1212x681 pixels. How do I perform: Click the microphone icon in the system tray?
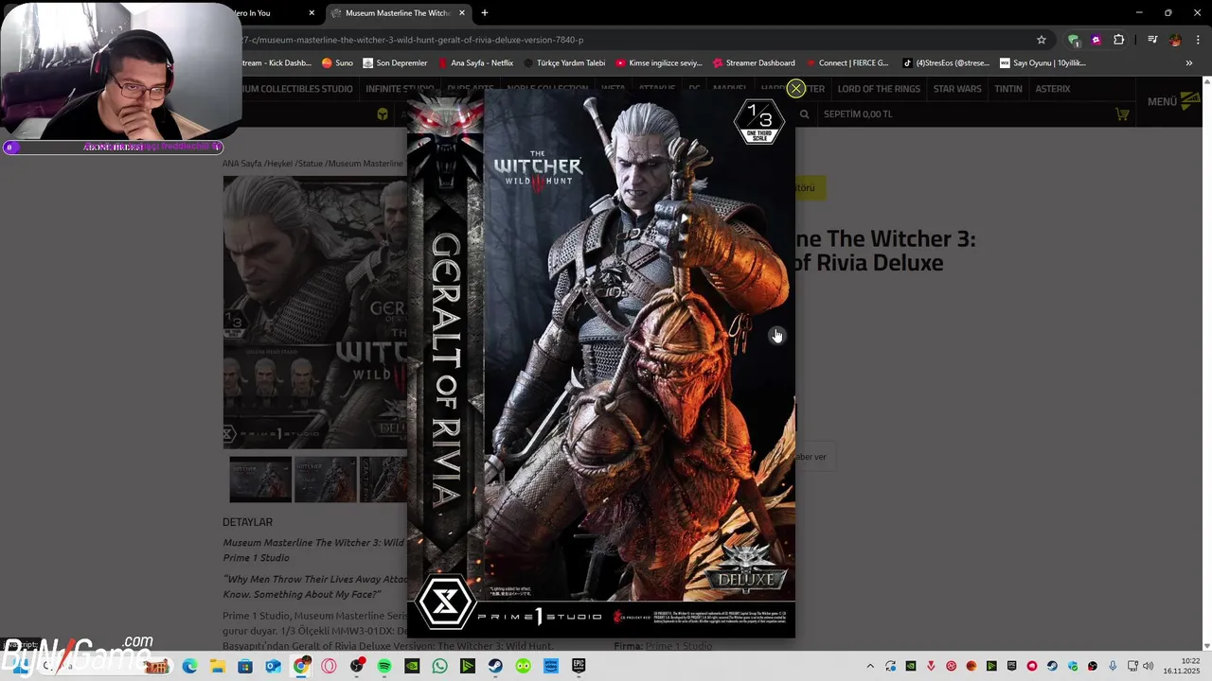(x=1113, y=666)
